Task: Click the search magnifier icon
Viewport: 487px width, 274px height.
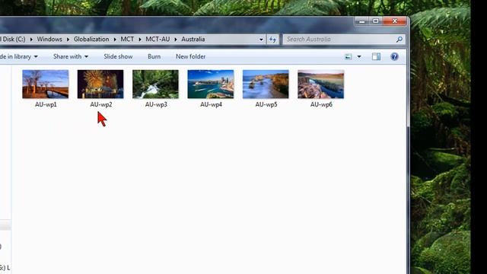Action: pyautogui.click(x=399, y=39)
